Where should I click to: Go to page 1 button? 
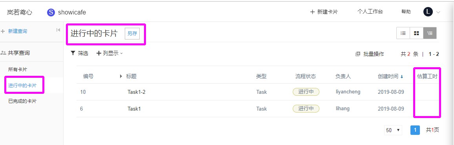[415, 130]
